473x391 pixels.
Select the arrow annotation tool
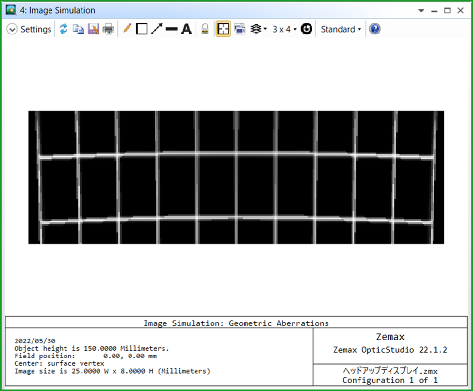[156, 29]
